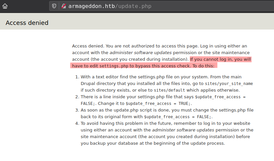Image resolution: width=274 pixels, height=161 pixels.
Task: Click list number 2 marker
Action: click(77, 97)
